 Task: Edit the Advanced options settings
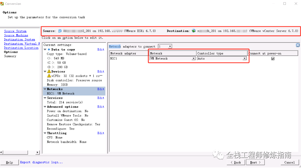[101, 107]
